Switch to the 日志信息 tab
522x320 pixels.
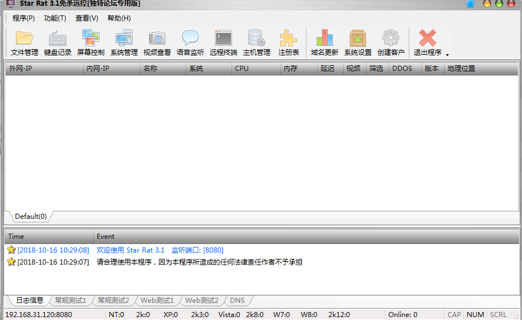click(30, 301)
